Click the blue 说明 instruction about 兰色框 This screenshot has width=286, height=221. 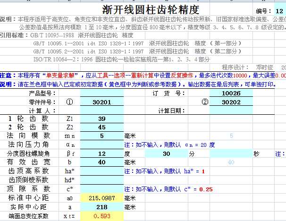coord(138,85)
